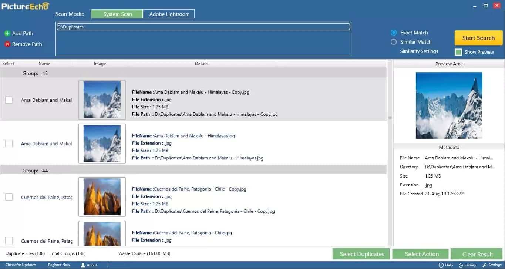Click the Select column header
The image size is (505, 269).
(x=8, y=64)
